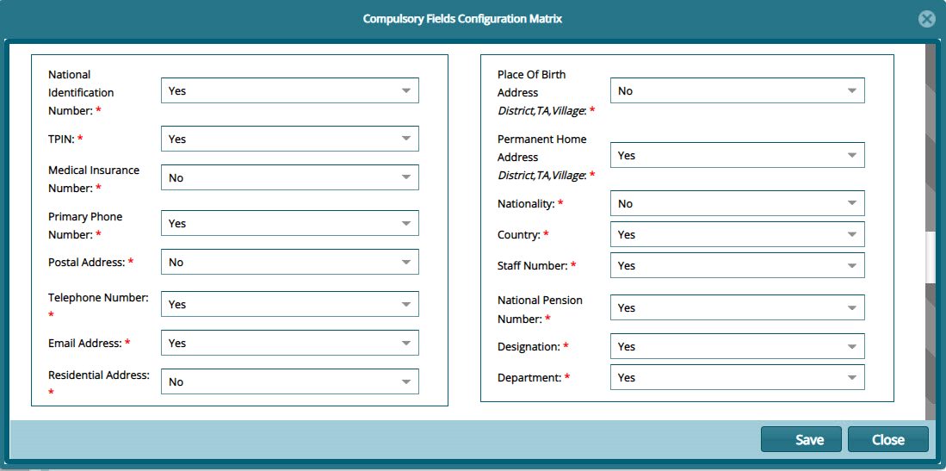Open the Medical Insurance Number dropdown
This screenshot has width=946, height=471.
(x=289, y=177)
